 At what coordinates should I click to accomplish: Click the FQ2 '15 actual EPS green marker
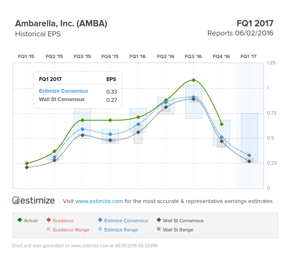click(54, 151)
